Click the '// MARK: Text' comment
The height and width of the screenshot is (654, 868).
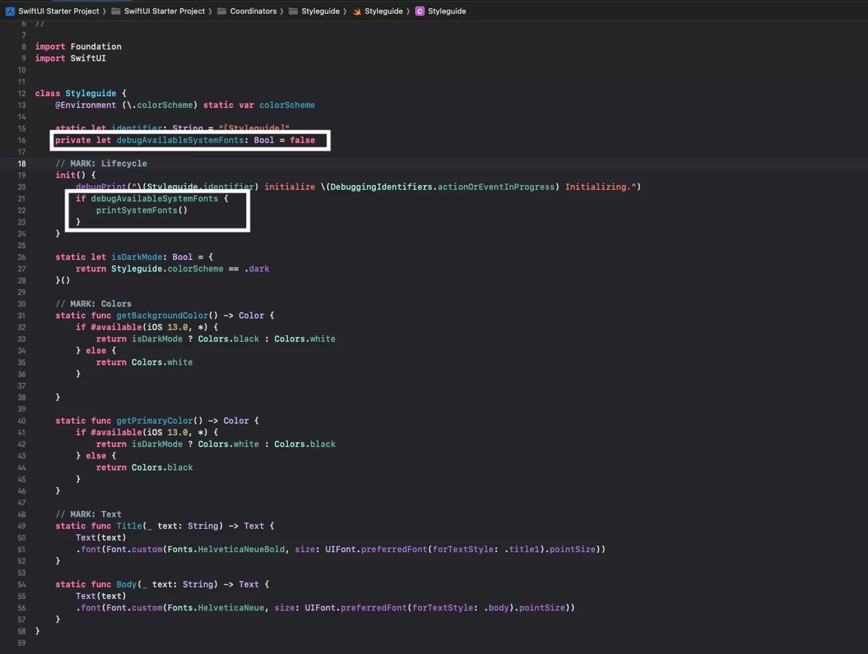point(89,514)
